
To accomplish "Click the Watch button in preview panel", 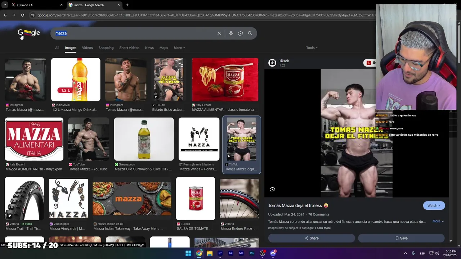I will pyautogui.click(x=434, y=205).
